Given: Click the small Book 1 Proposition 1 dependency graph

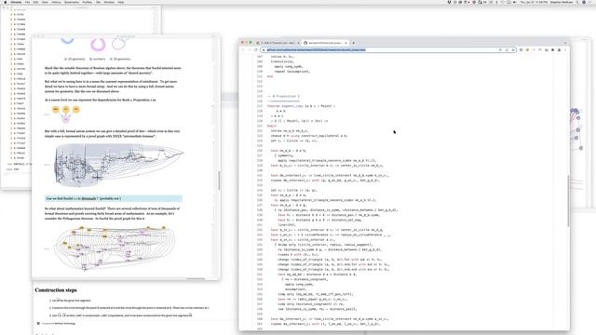Looking at the screenshot, I should click(66, 114).
